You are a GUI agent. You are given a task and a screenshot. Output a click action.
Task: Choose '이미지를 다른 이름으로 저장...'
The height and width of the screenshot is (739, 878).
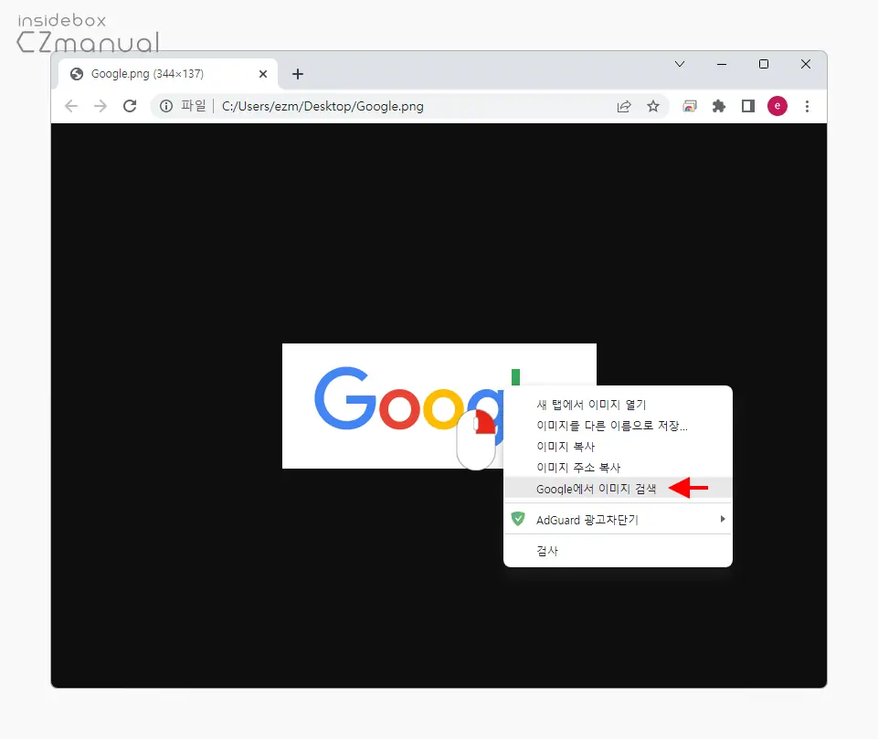point(618,426)
